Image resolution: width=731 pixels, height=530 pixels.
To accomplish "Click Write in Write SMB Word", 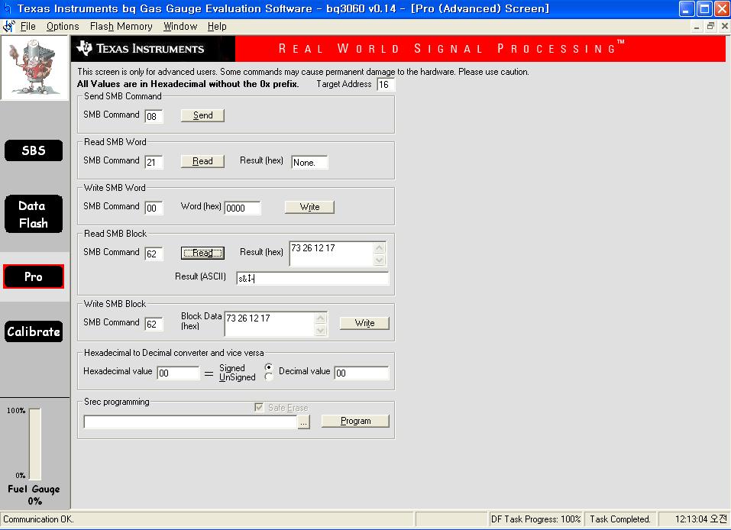I will 309,206.
